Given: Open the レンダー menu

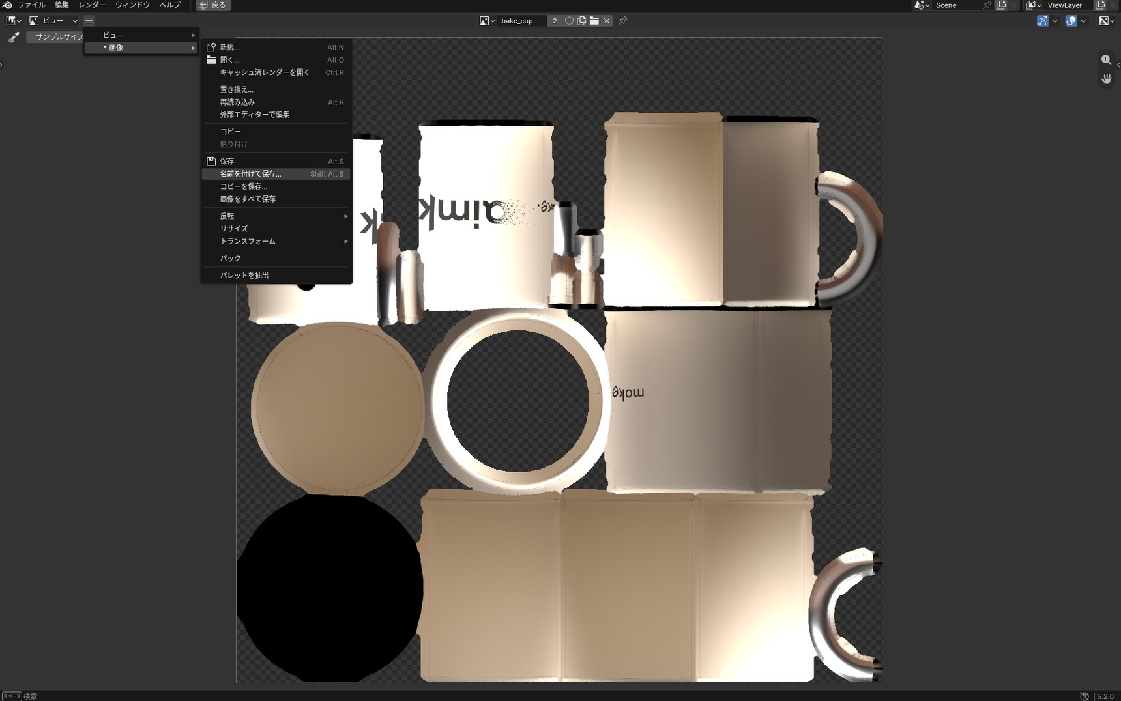Looking at the screenshot, I should [x=92, y=5].
